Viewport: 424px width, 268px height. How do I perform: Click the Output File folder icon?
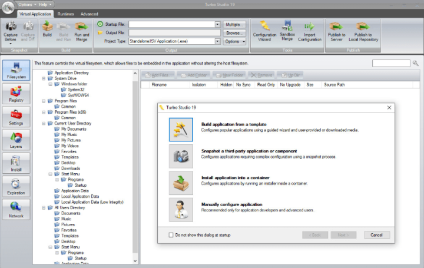click(100, 33)
